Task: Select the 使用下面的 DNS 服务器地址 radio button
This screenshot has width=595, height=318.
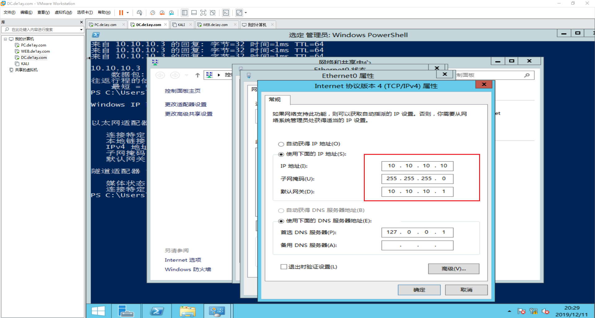Action: (x=281, y=221)
